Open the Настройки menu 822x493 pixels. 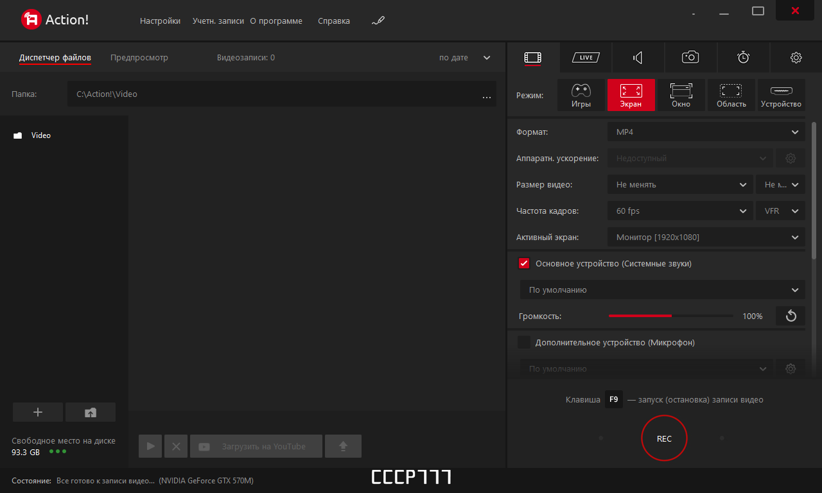coord(159,21)
